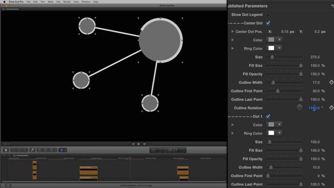Click Center Dot Fill Size slider handle

click(301, 65)
